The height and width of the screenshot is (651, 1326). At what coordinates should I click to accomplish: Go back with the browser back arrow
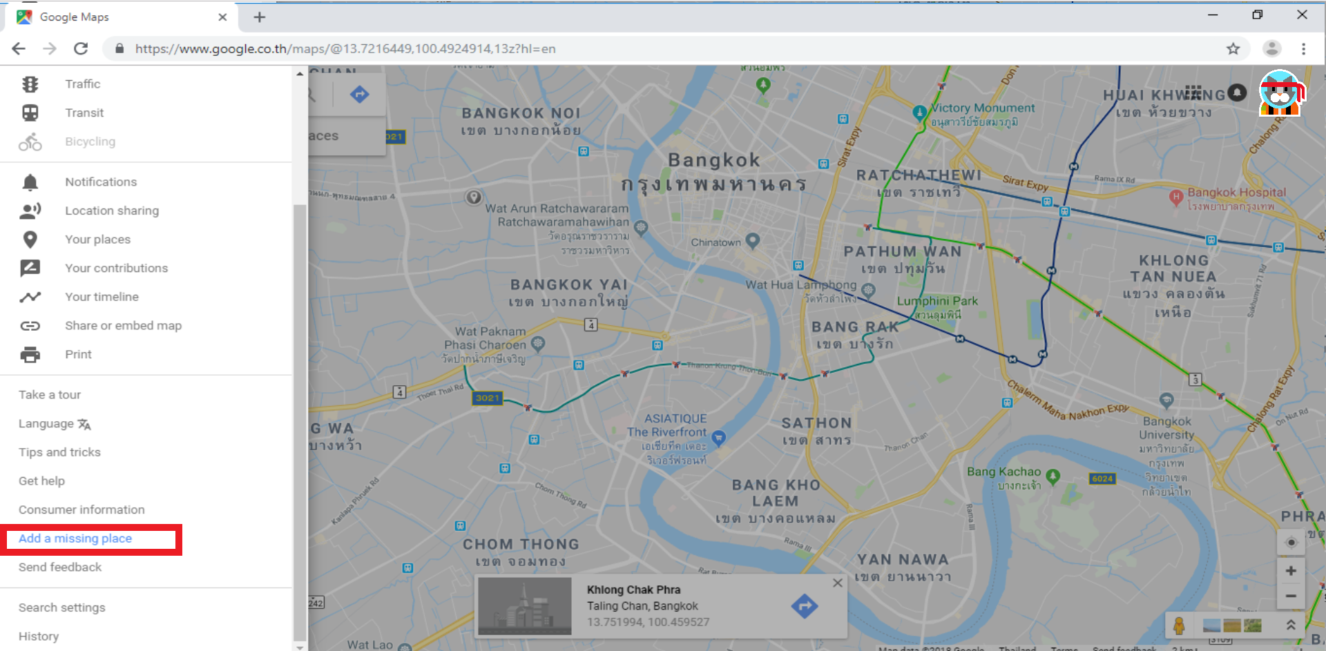tap(19, 48)
